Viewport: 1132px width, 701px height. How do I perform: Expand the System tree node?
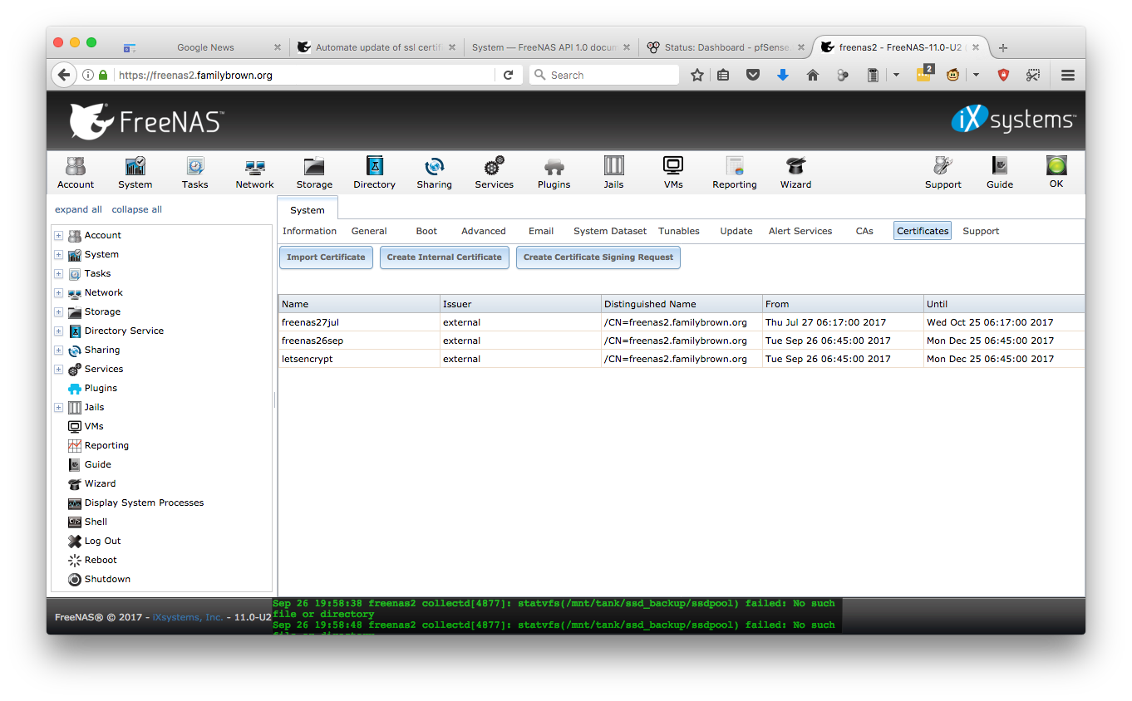point(59,255)
